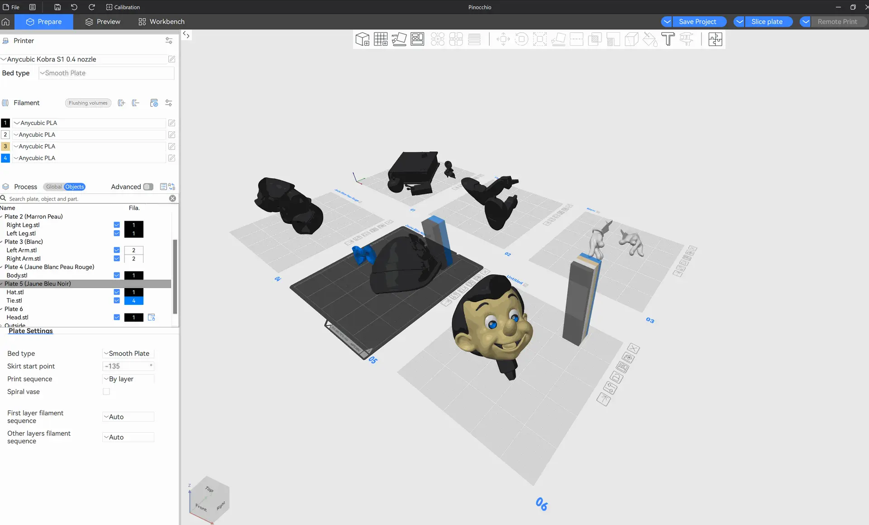Click the Add plate grid icon

(x=381, y=39)
